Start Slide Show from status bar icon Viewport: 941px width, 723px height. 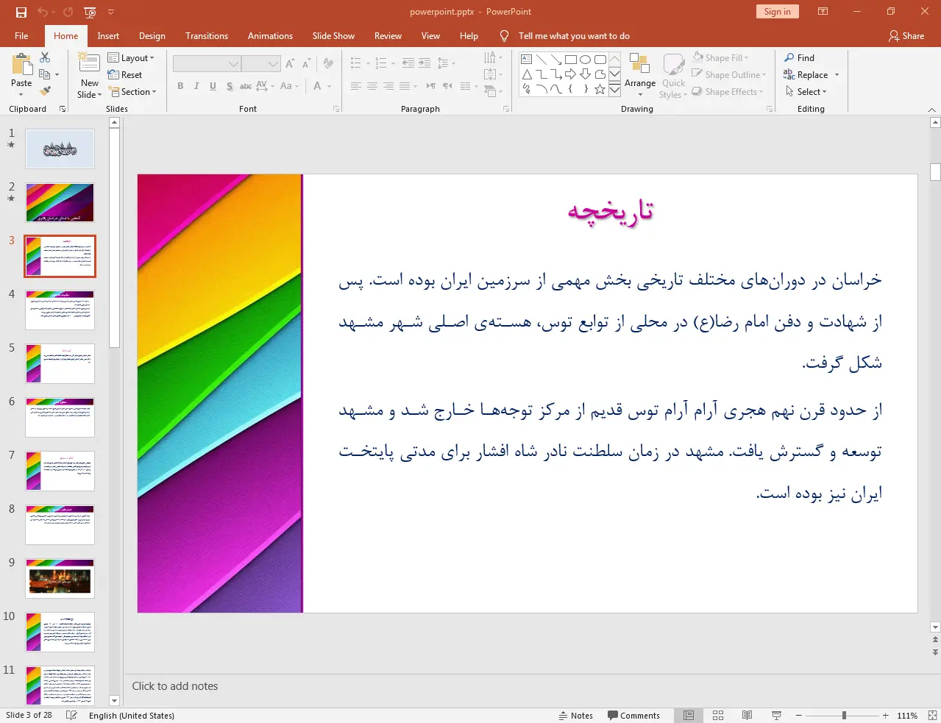click(776, 716)
